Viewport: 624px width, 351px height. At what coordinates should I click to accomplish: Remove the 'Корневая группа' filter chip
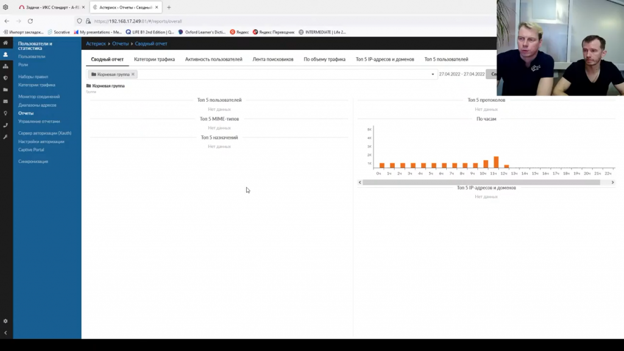(133, 74)
